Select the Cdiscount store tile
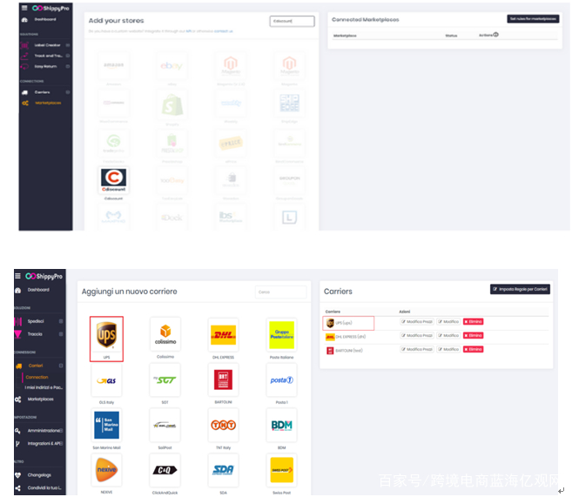This screenshot has height=497, width=572. pos(113,181)
